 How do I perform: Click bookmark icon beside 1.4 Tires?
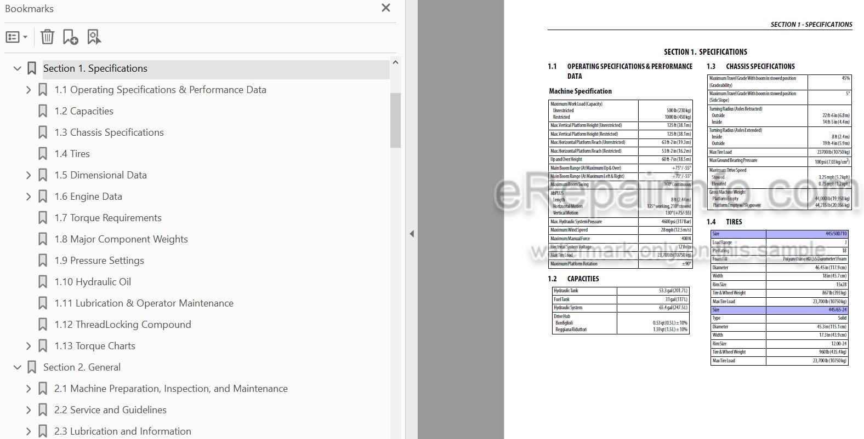coord(43,154)
